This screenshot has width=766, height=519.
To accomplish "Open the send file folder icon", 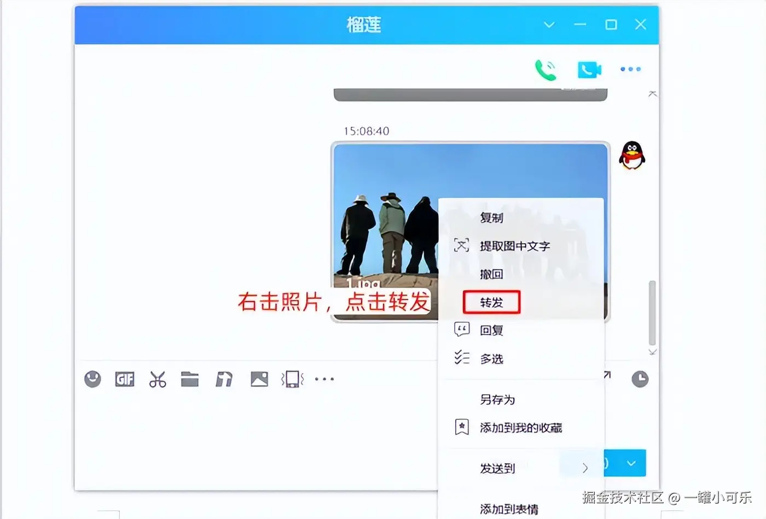I will pos(190,379).
